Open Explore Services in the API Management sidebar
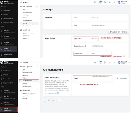 [x=7, y=79]
